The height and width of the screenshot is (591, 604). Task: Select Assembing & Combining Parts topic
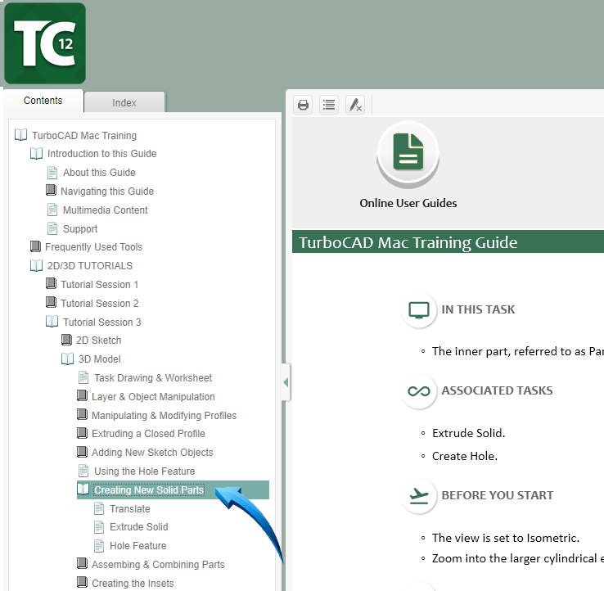[158, 565]
